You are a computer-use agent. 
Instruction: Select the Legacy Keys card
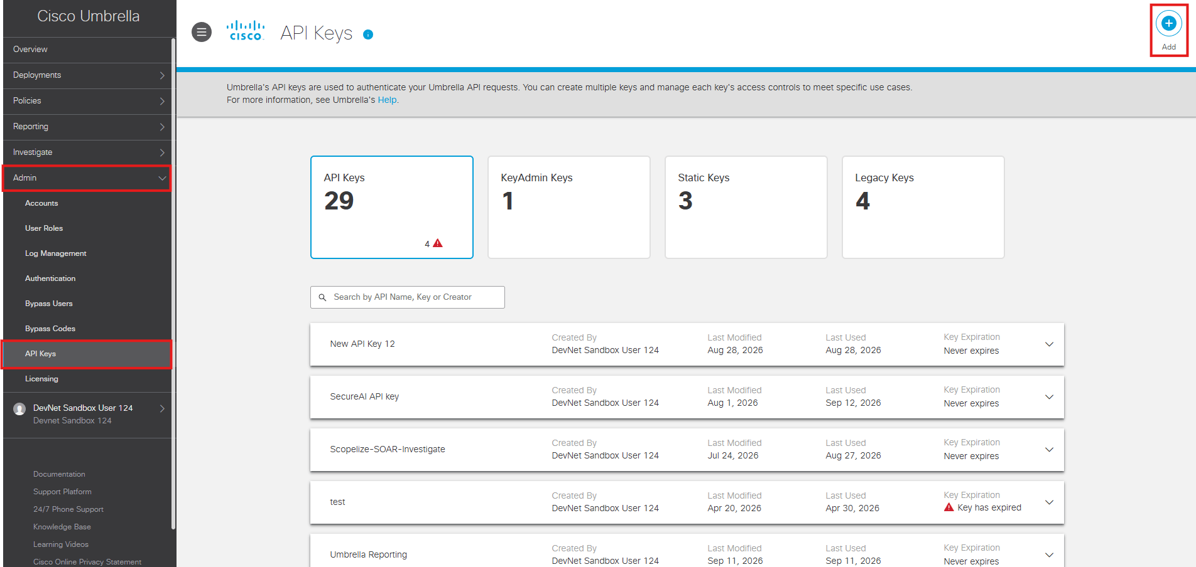pyautogui.click(x=923, y=207)
